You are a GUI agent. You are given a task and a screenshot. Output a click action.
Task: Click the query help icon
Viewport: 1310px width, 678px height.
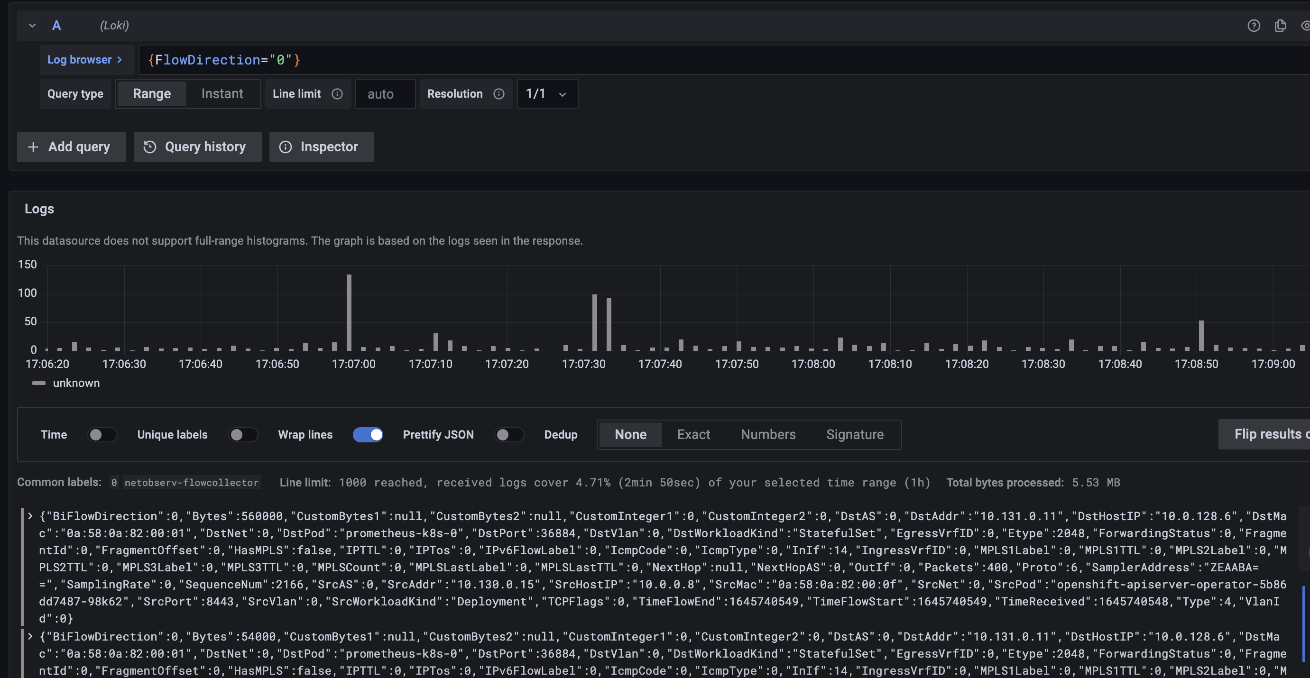point(1254,26)
